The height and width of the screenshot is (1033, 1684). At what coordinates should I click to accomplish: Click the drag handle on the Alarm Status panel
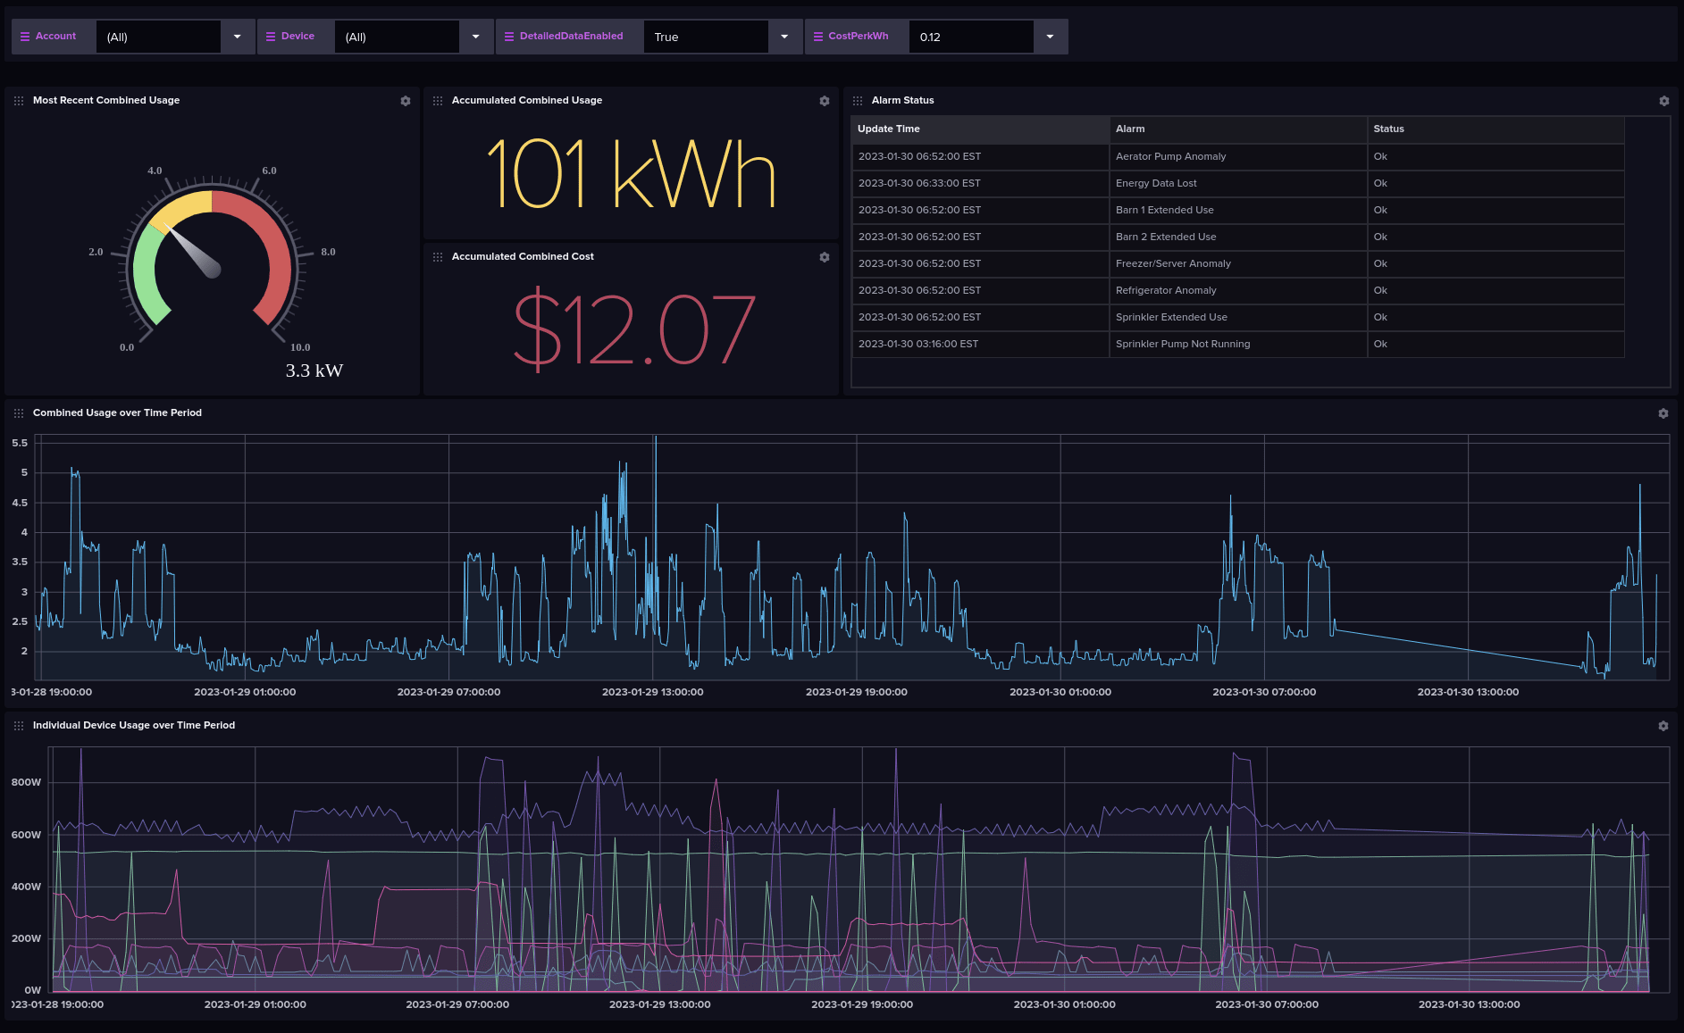[x=858, y=100]
